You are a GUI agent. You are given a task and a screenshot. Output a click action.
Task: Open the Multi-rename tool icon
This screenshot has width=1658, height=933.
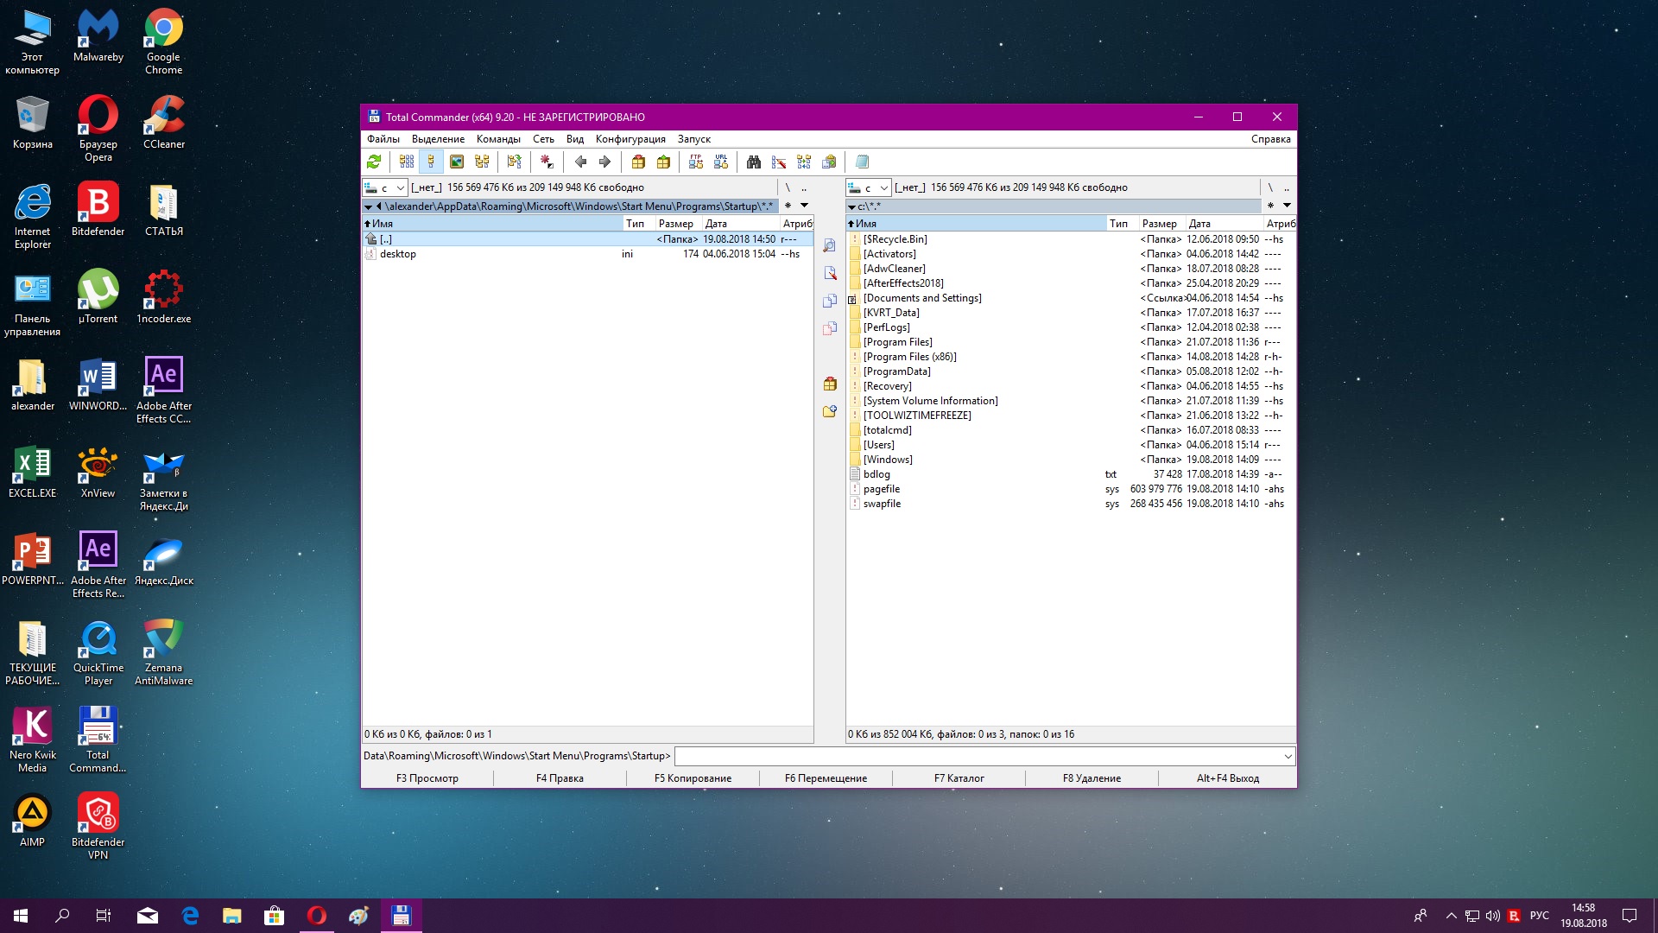779,162
